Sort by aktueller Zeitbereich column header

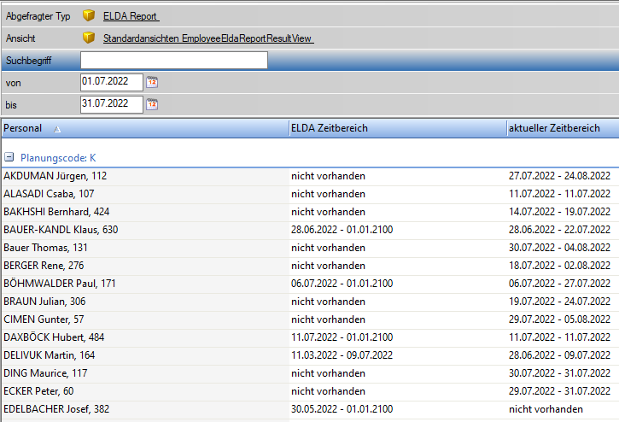(553, 128)
